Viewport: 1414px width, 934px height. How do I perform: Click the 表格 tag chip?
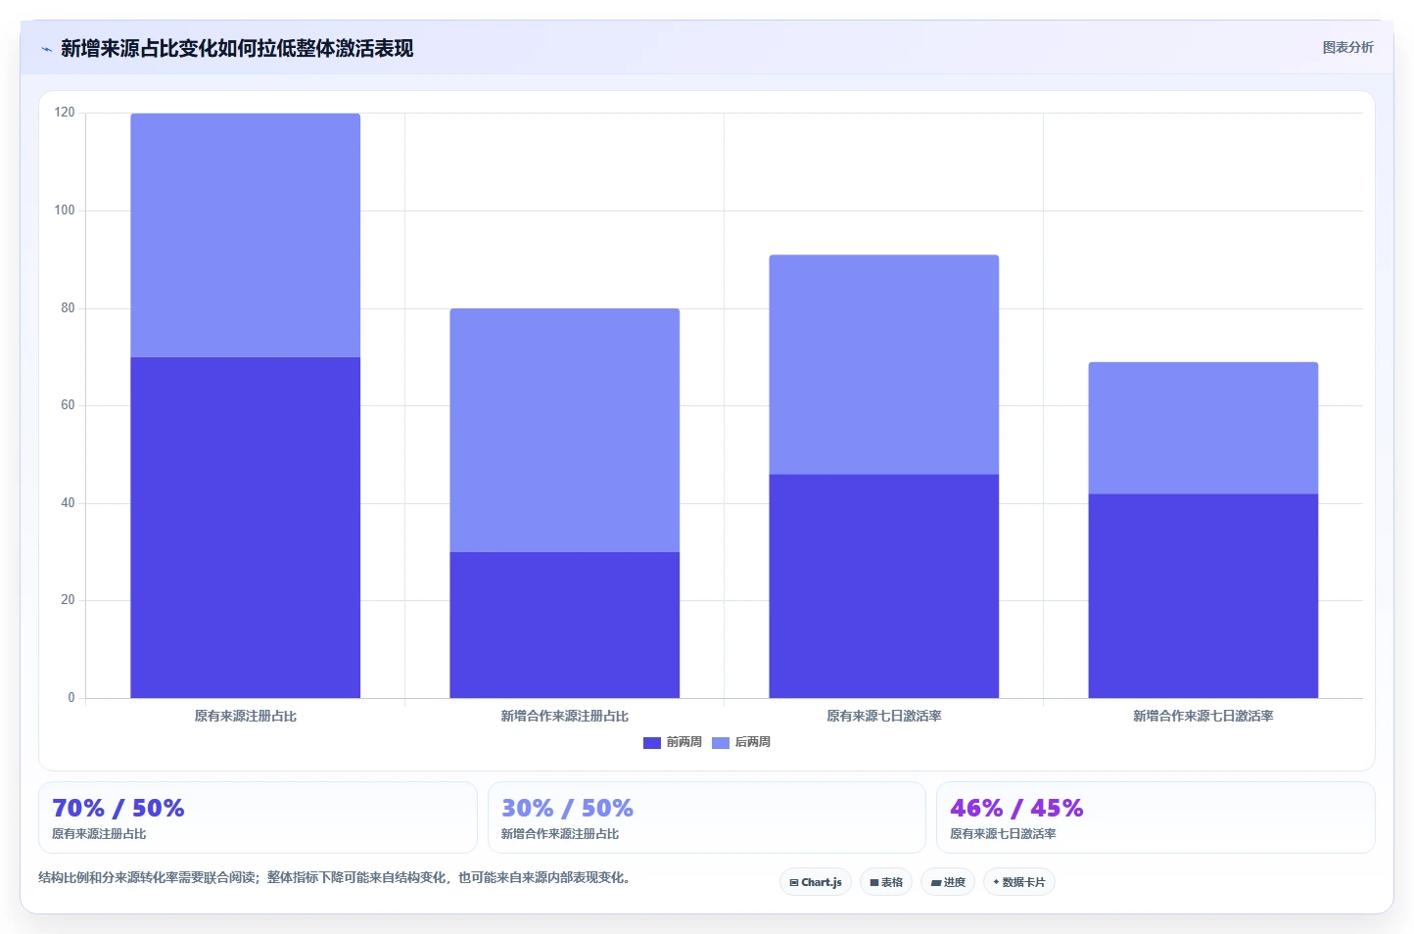[x=886, y=882]
